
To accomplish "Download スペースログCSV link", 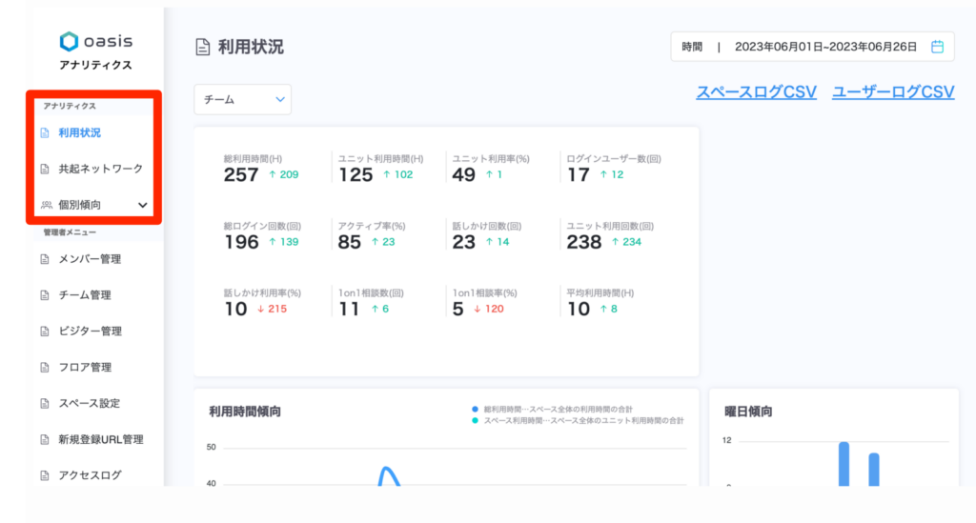I will coord(756,91).
